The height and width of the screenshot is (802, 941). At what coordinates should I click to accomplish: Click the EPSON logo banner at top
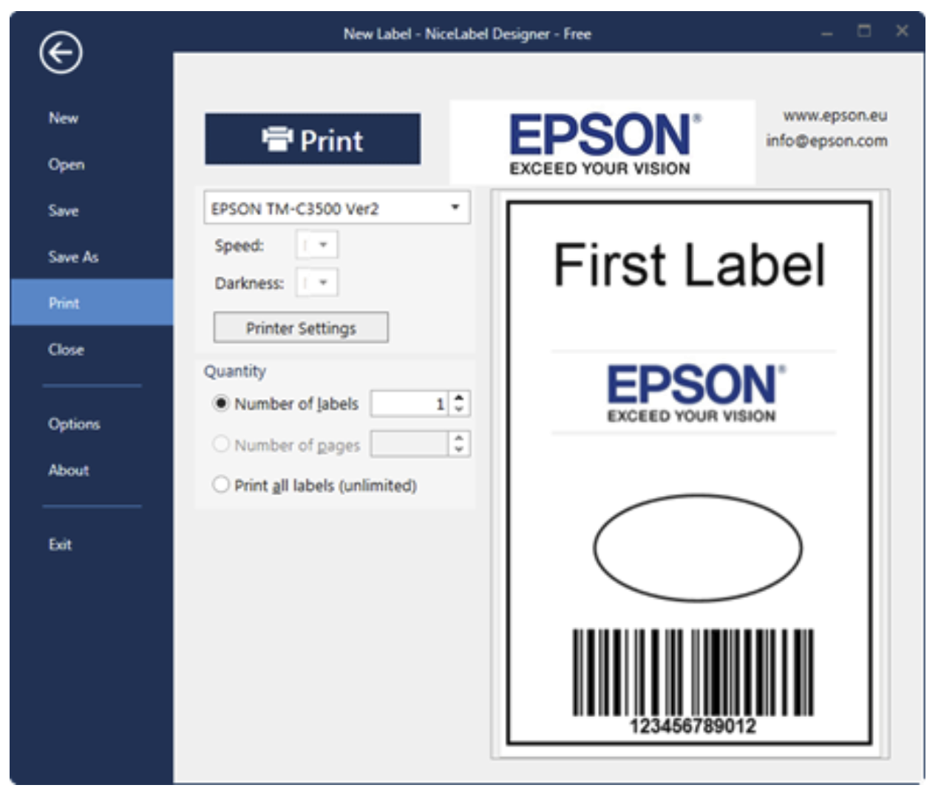coord(602,143)
